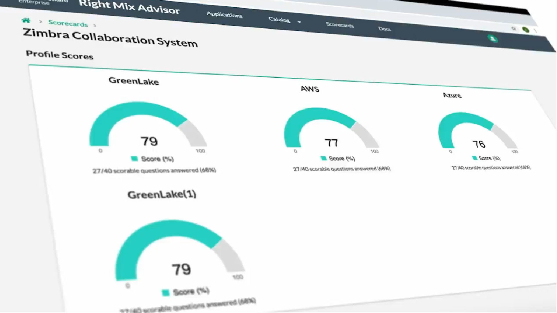This screenshot has height=313, width=557.
Task: Click the Right Mix Advisor title
Action: tap(129, 7)
